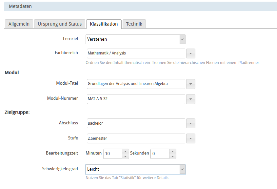Open the Technik tab
277x189 pixels.
pyautogui.click(x=134, y=24)
